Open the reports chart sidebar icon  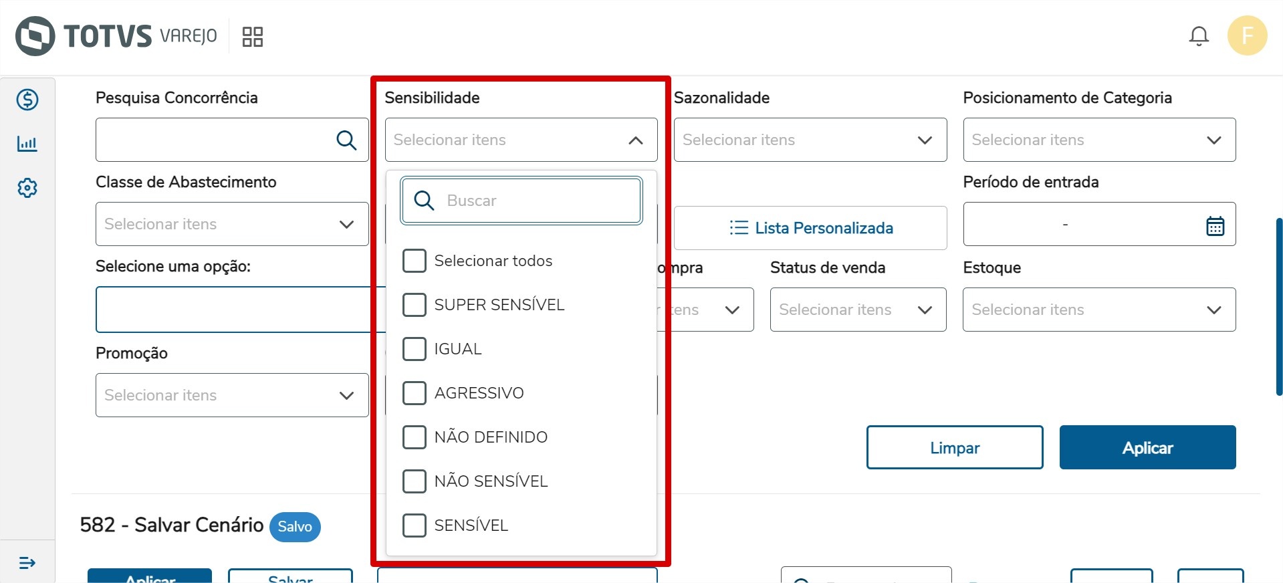[27, 144]
